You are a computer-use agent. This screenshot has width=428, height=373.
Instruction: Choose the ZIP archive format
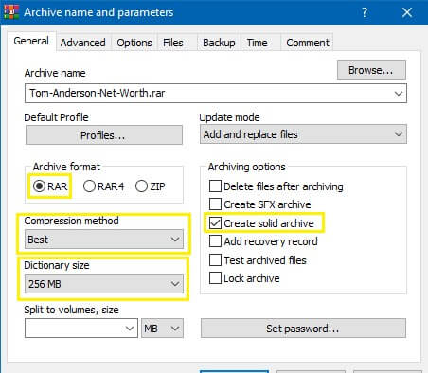pyautogui.click(x=150, y=186)
